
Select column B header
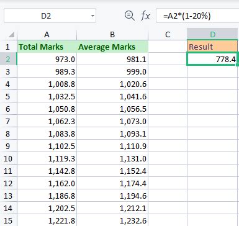tap(112, 35)
